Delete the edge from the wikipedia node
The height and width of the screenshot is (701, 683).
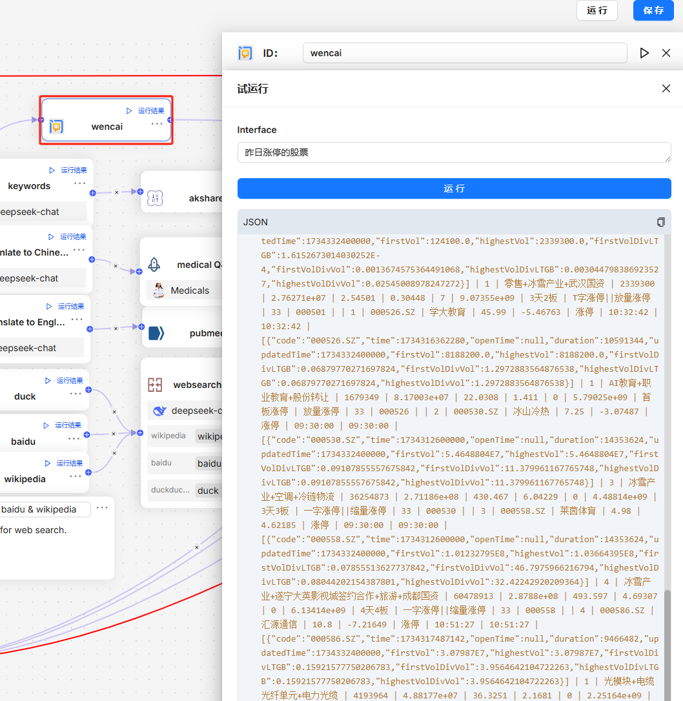click(x=114, y=453)
